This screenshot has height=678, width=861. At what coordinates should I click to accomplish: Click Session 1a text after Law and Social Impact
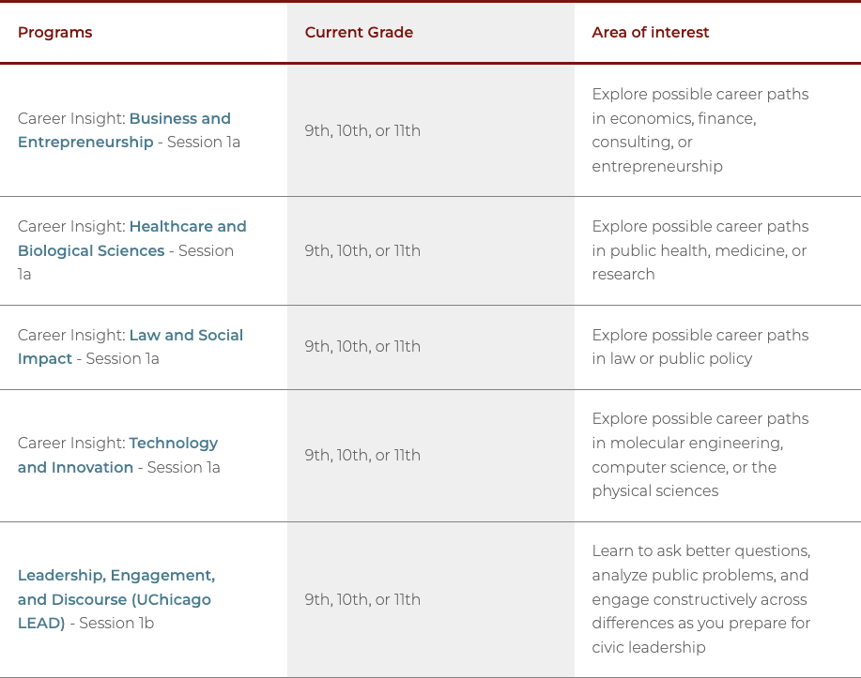coord(122,359)
